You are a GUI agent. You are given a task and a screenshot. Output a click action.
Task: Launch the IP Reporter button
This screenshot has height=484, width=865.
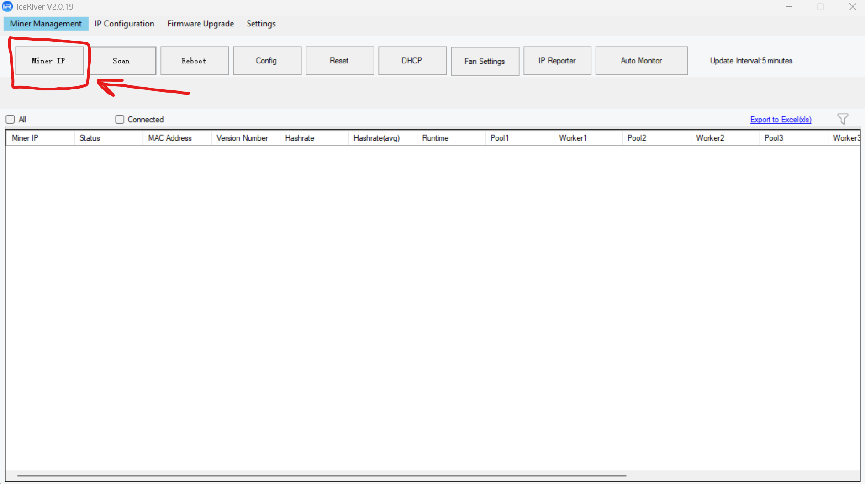557,61
